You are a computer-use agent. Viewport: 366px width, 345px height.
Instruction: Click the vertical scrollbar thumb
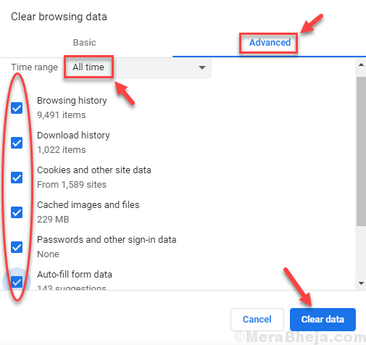tap(361, 151)
